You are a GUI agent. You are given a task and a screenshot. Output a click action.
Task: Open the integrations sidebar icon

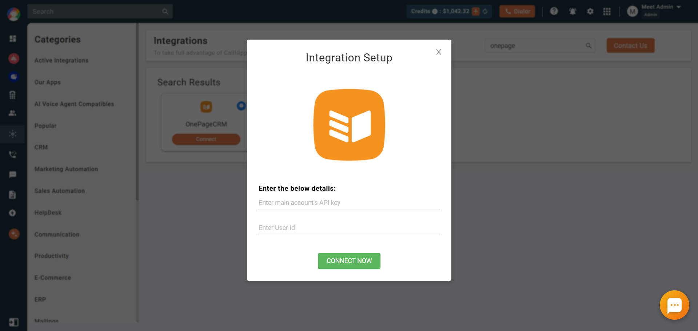pyautogui.click(x=13, y=134)
